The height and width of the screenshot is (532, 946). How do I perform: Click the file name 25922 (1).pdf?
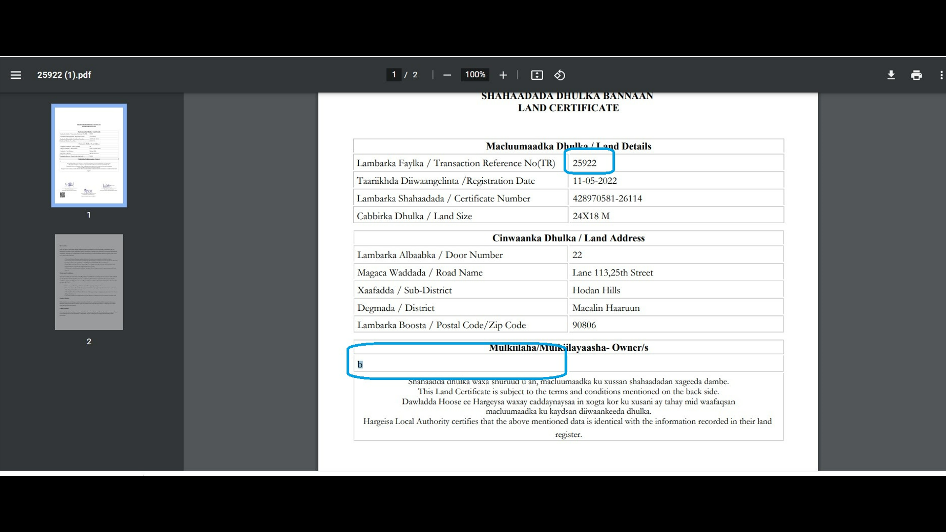(64, 75)
